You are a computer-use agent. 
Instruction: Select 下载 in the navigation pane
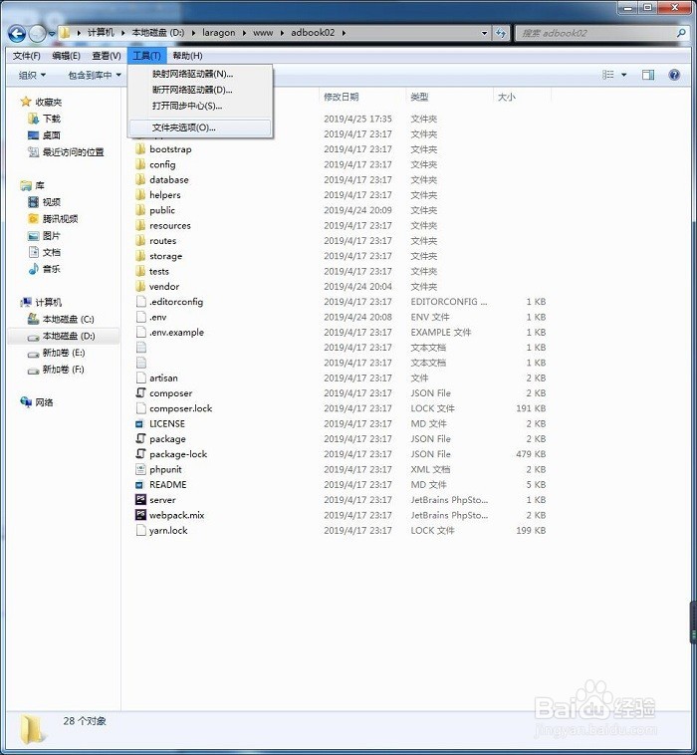tap(51, 119)
